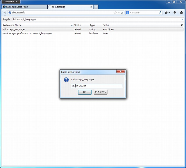The height and width of the screenshot is (168, 186).
Task: Open the column picker icon
Action: coord(182,25)
